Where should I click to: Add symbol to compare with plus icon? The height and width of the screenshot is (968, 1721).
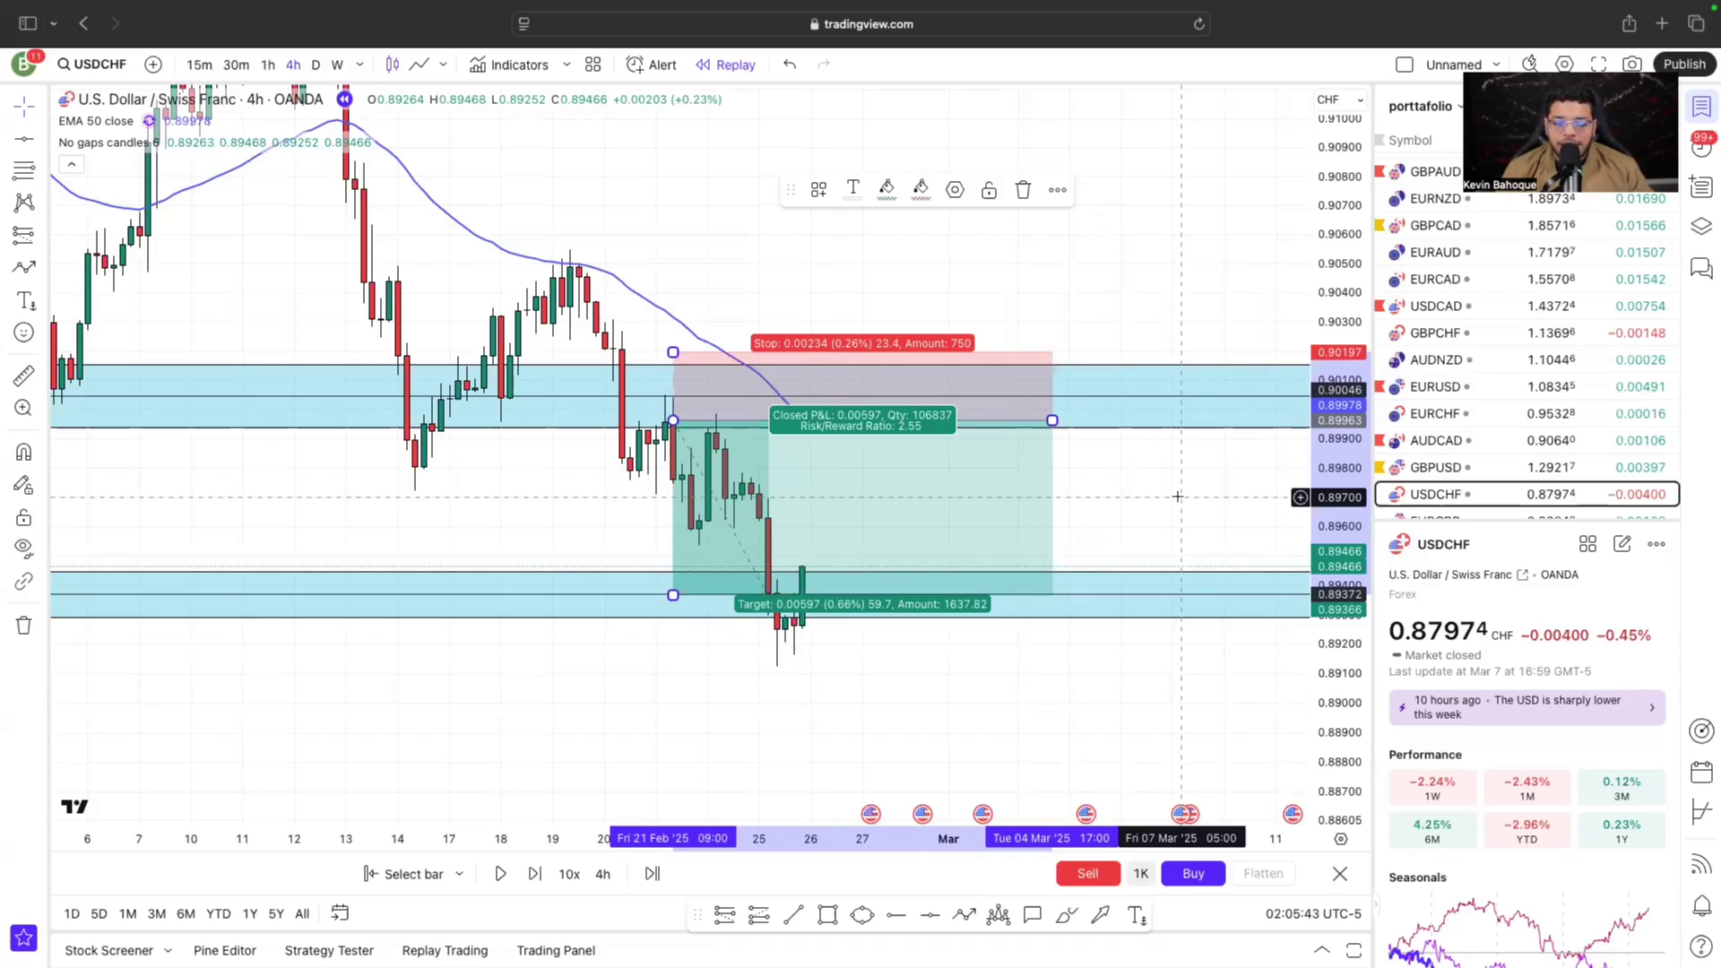tap(153, 65)
